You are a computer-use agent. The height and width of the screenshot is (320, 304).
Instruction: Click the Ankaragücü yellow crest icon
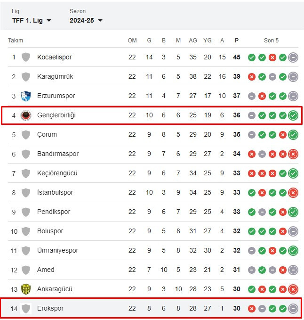click(x=26, y=289)
